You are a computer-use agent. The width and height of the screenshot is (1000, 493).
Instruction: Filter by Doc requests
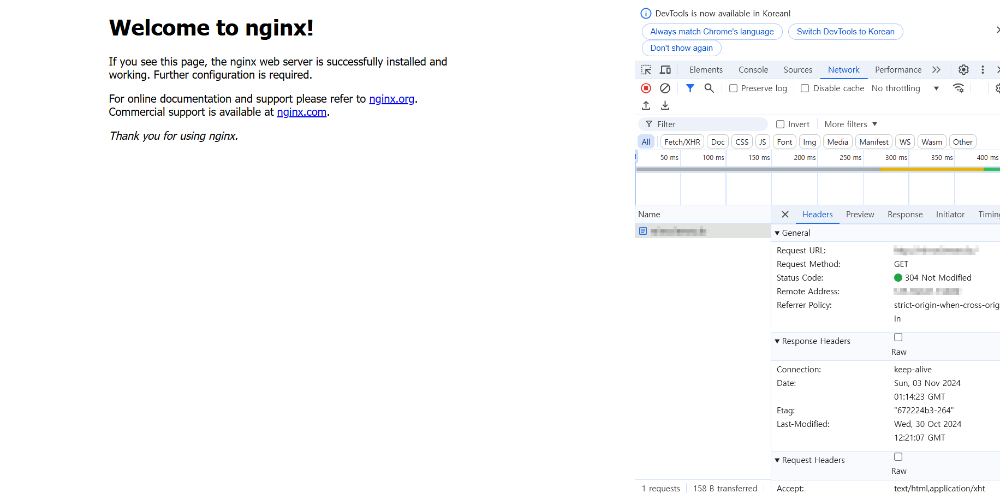point(718,142)
